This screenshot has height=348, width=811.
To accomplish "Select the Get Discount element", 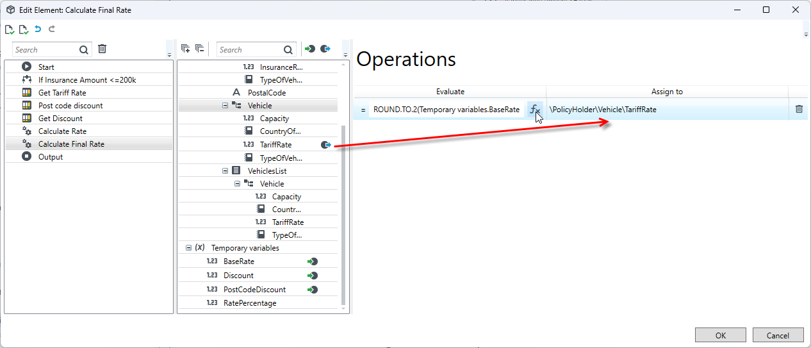I will (88, 119).
